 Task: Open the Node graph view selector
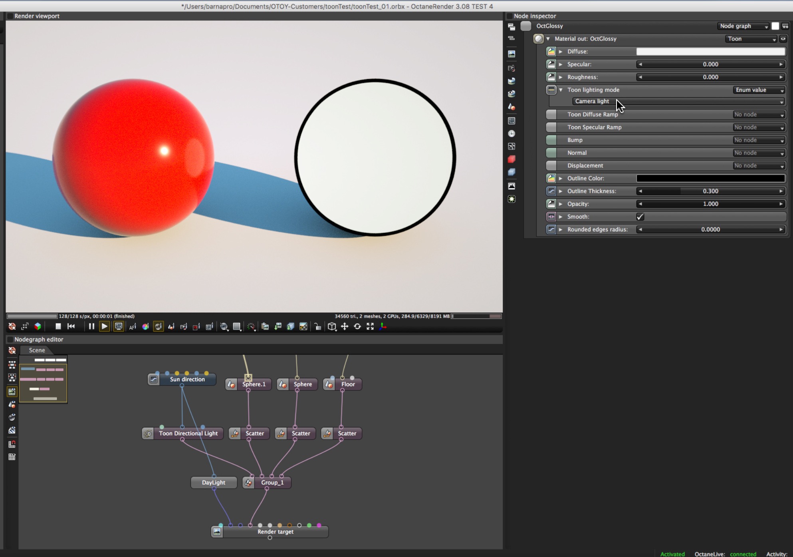[743, 26]
